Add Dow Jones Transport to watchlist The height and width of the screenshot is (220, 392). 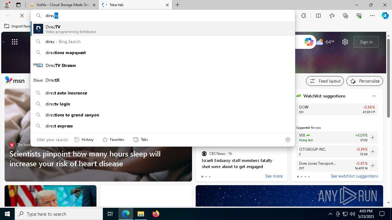pyautogui.click(x=373, y=166)
